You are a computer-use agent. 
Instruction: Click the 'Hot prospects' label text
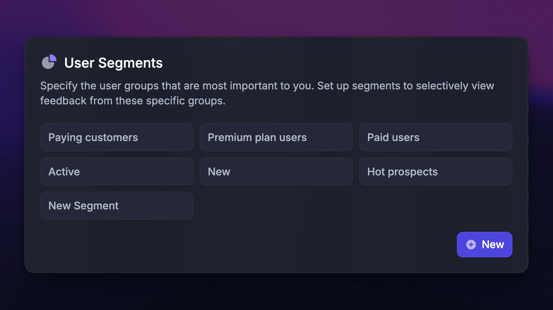pyautogui.click(x=402, y=172)
